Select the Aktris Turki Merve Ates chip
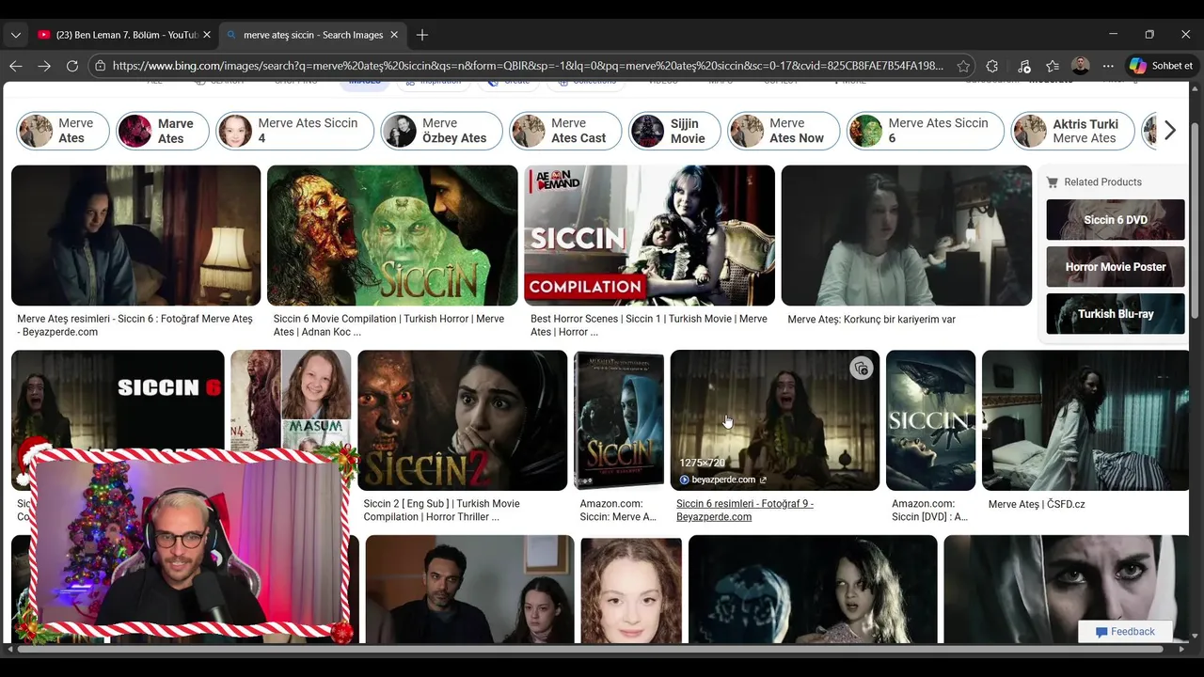The width and height of the screenshot is (1204, 677). click(1073, 131)
